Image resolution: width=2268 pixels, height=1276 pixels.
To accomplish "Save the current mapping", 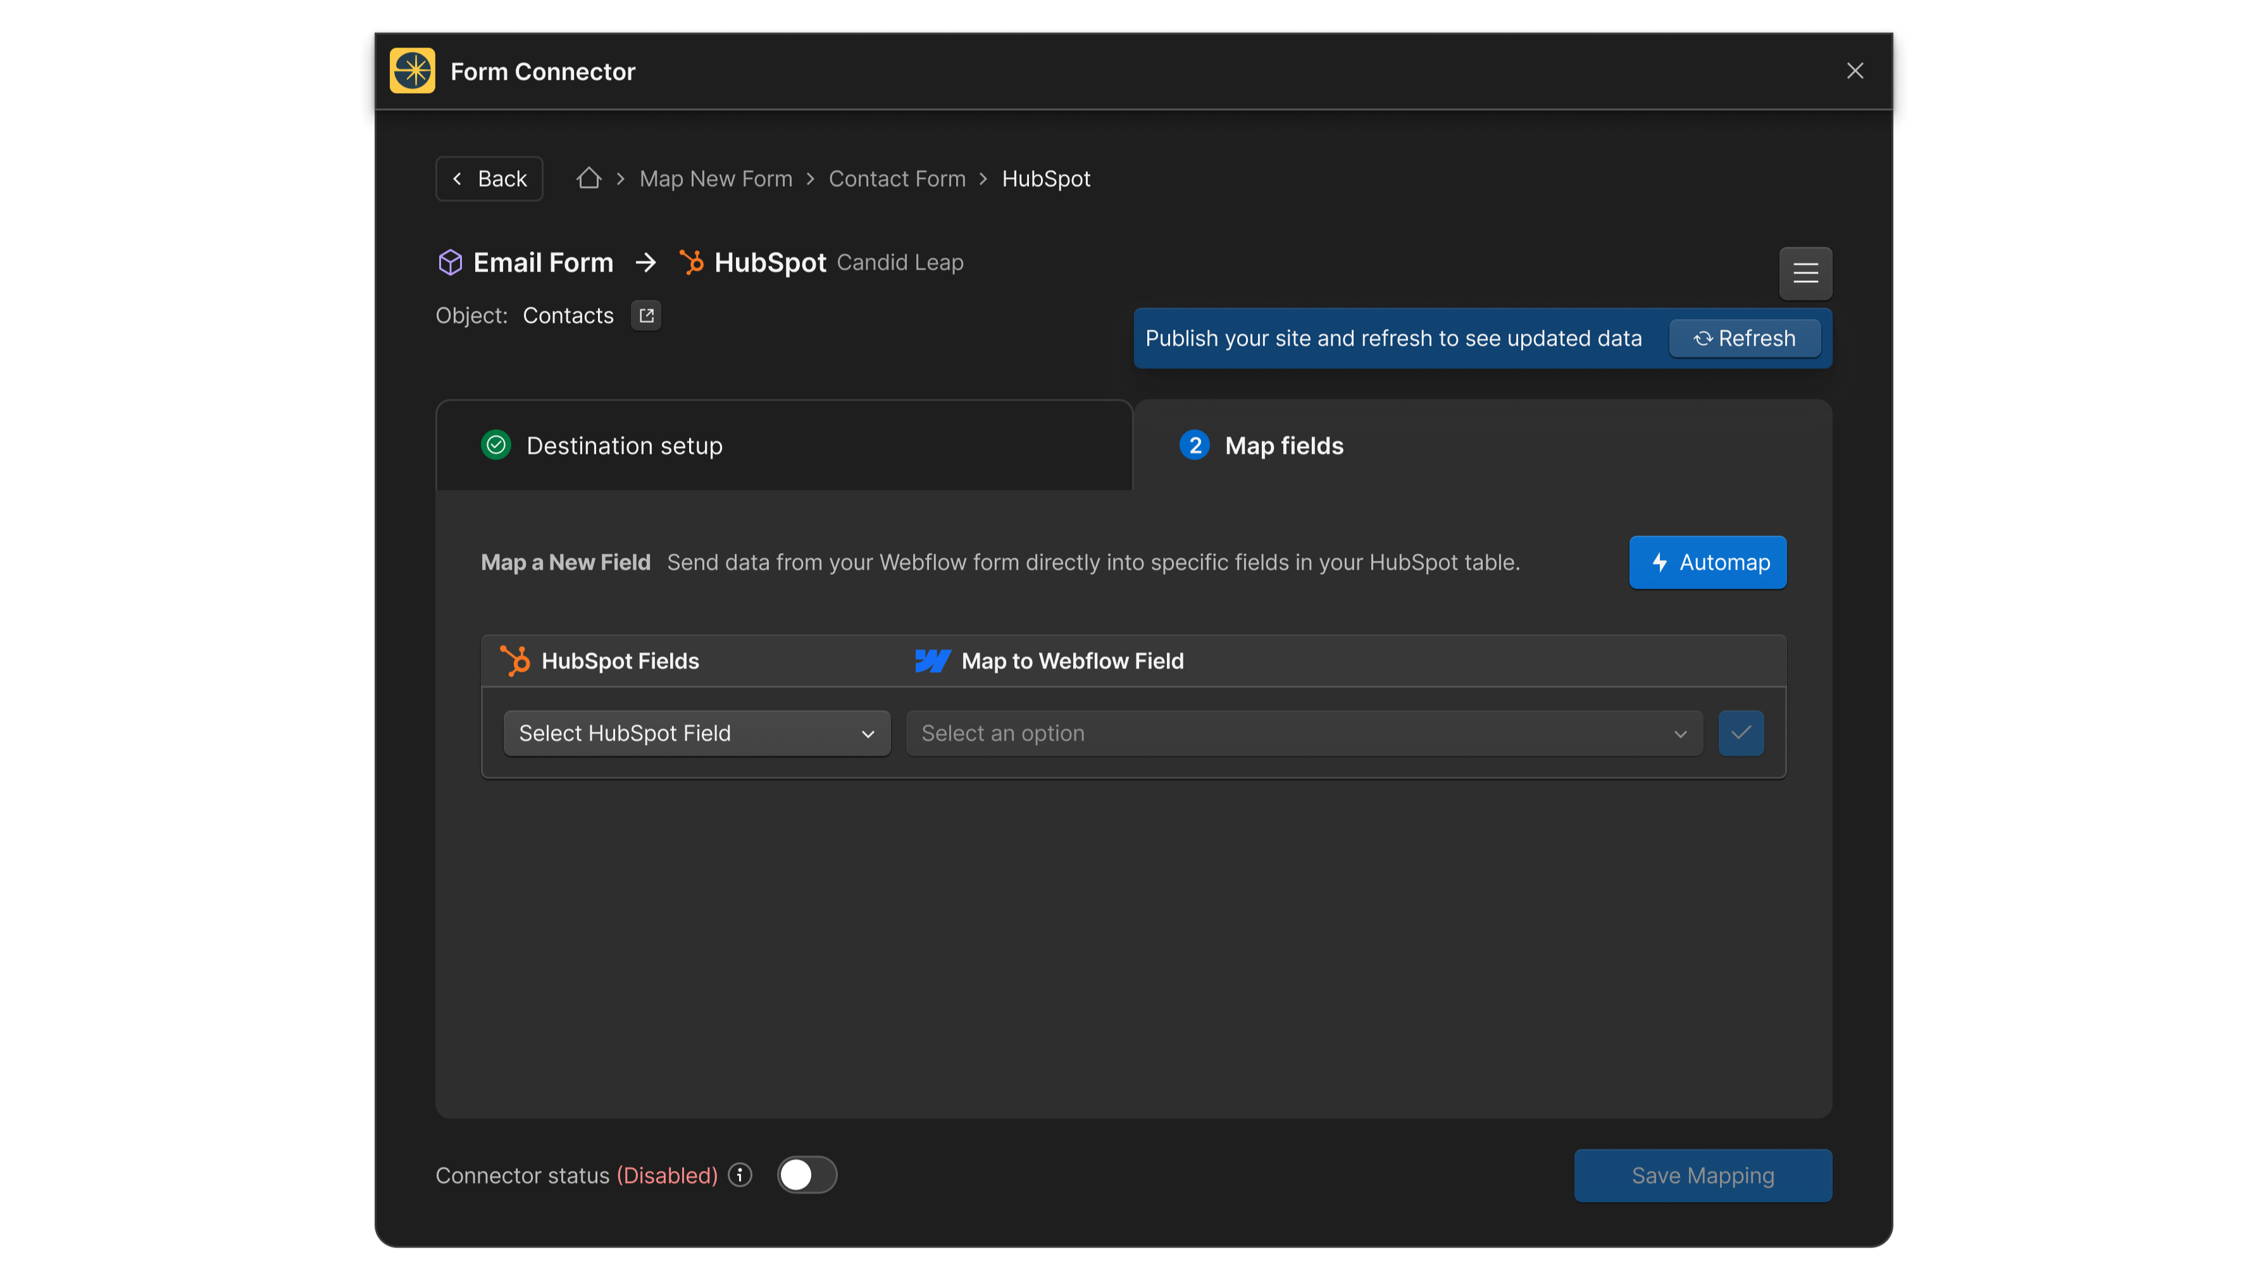I will point(1702,1175).
